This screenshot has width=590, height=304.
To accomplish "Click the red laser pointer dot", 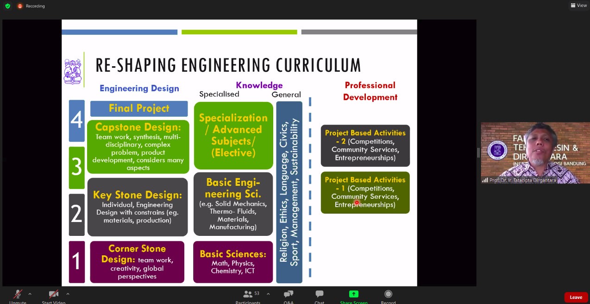I will tap(357, 203).
